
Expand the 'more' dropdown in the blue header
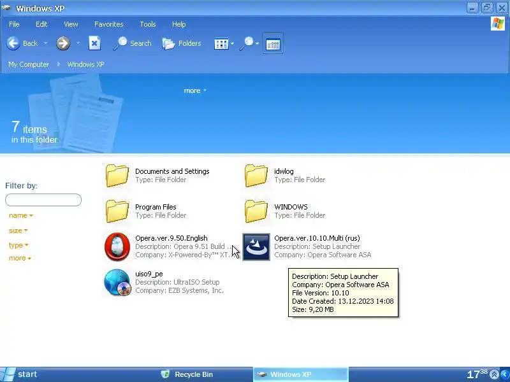click(x=195, y=90)
